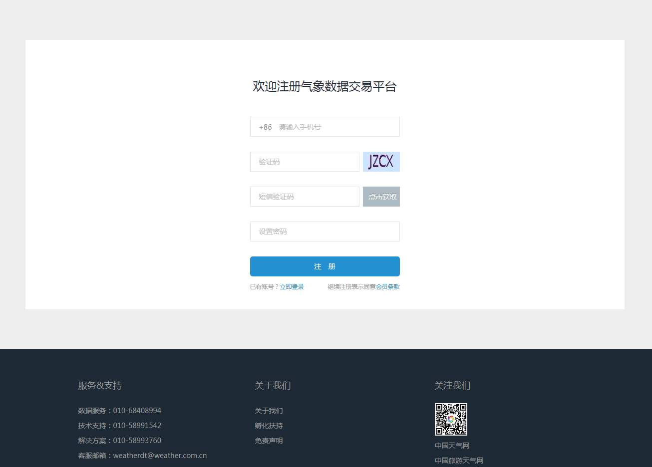Viewport: 652px width, 467px height.
Task: Click the weatherdt@weather.com.cn email address
Action: point(160,456)
